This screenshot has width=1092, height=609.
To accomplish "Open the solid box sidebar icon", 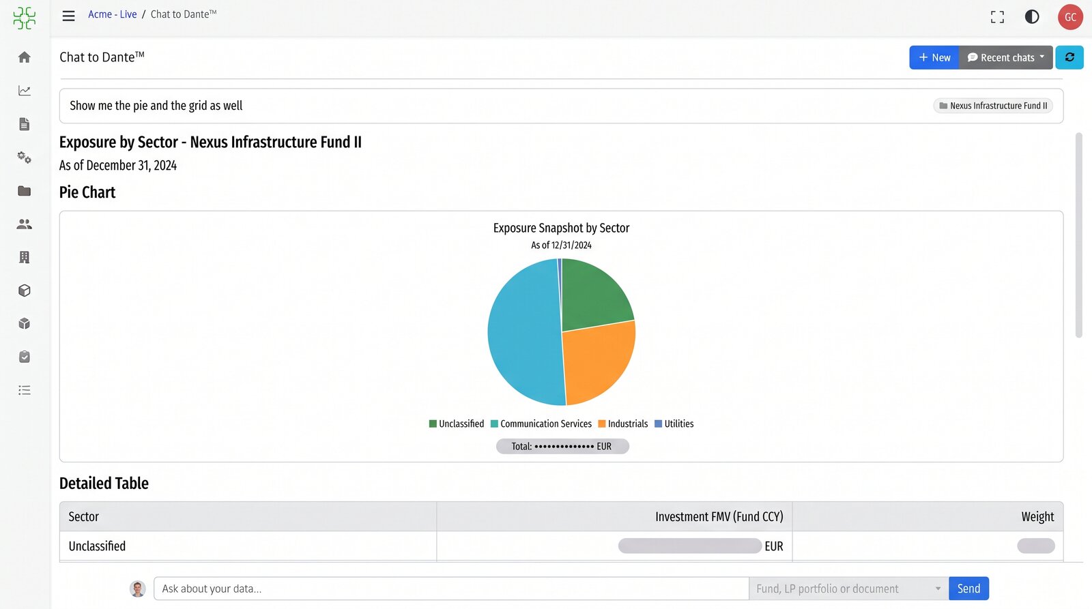I will [25, 323].
